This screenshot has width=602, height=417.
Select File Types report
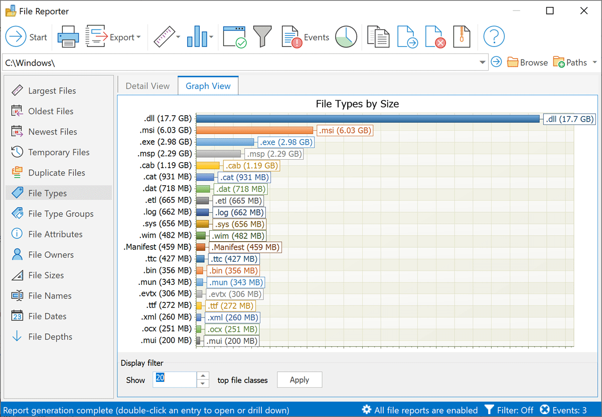point(58,193)
